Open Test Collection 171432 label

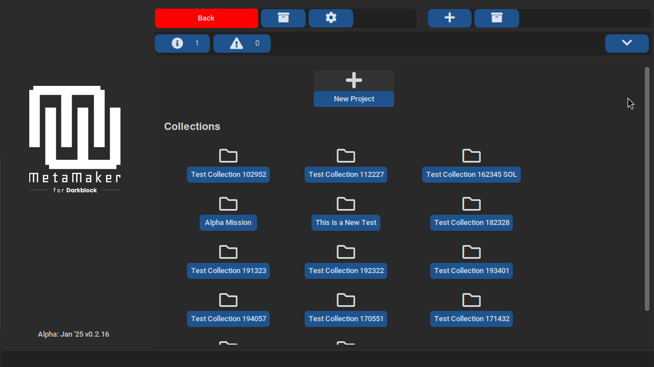472,319
